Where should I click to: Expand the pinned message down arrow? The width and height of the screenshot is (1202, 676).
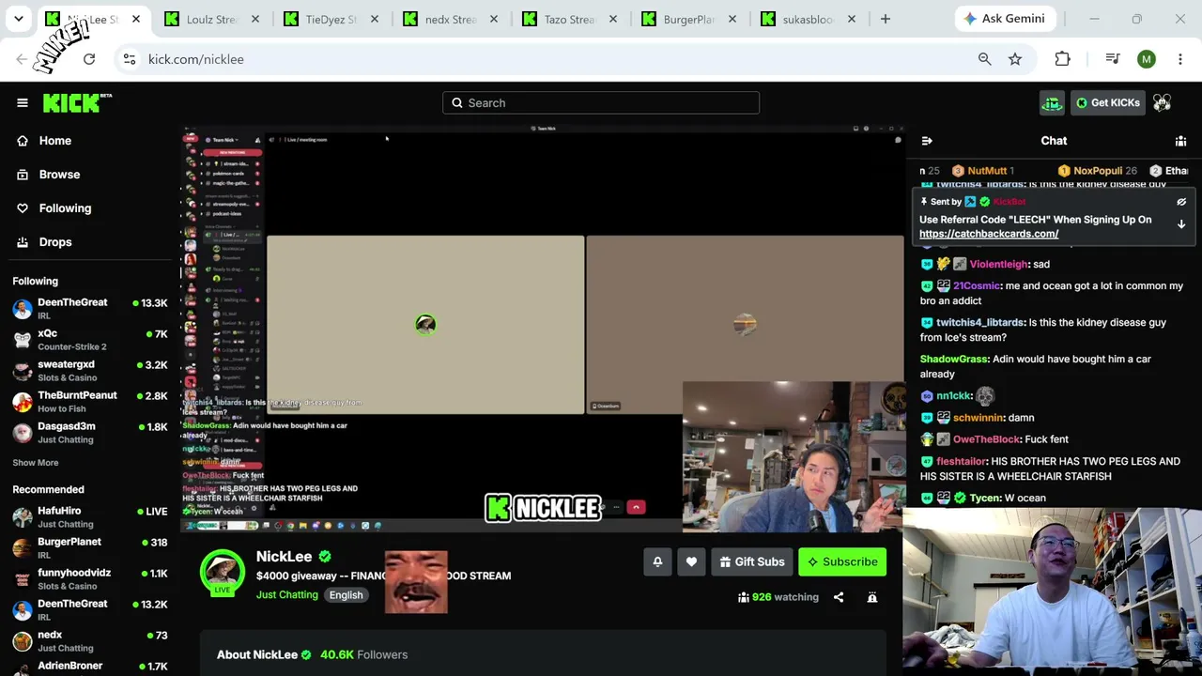tap(1181, 224)
